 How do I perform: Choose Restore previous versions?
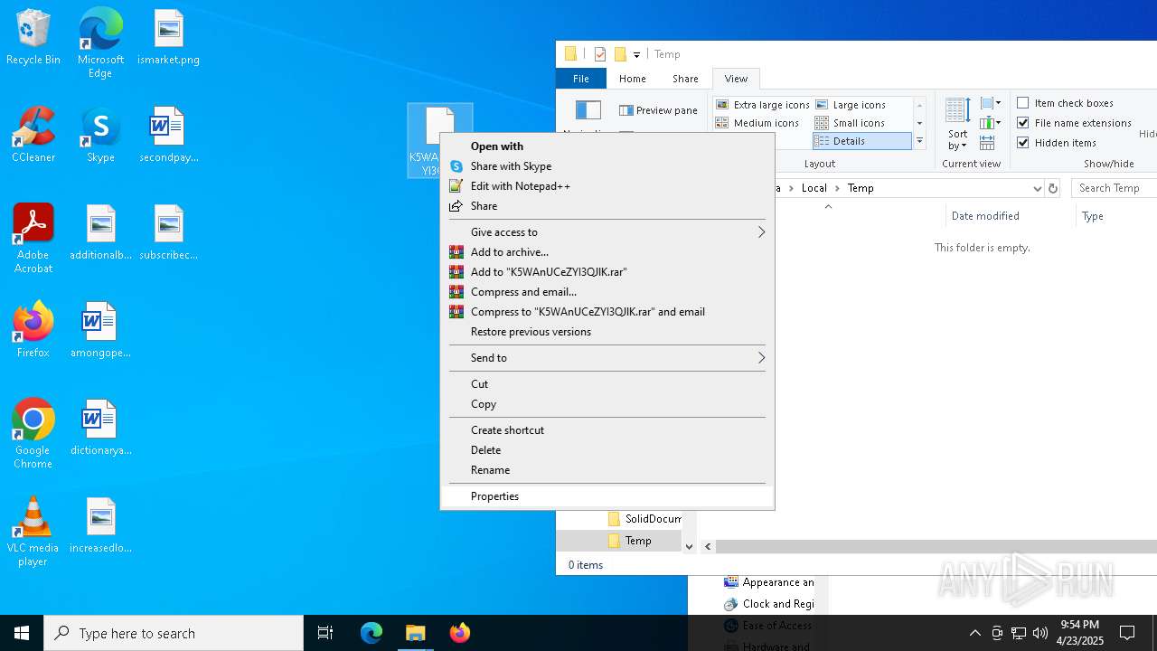click(x=607, y=332)
